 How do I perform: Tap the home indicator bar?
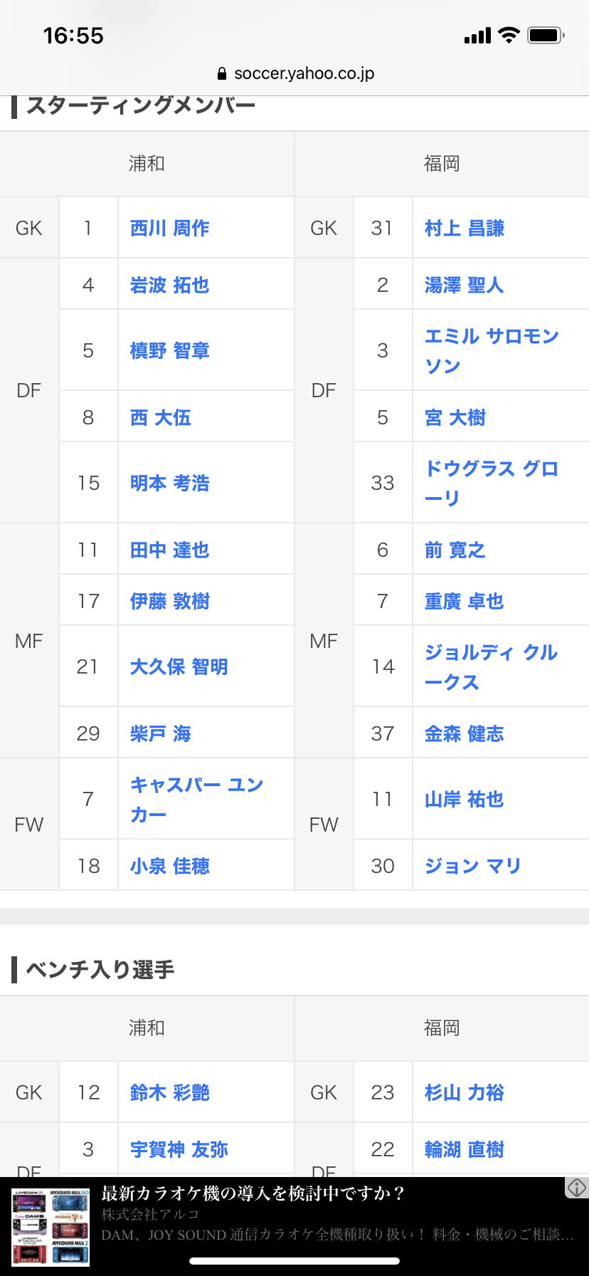coord(294,1260)
